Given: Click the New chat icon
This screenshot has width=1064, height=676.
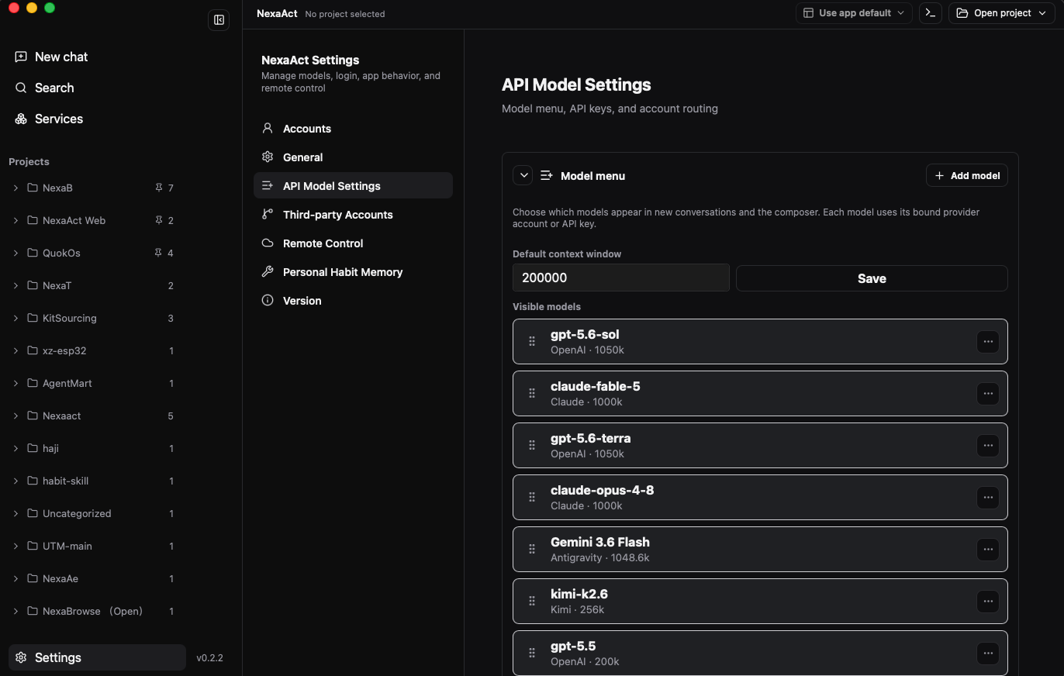Looking at the screenshot, I should tap(21, 57).
